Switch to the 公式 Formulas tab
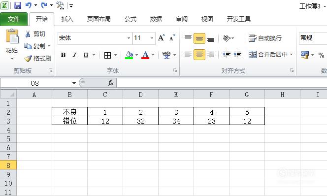This screenshot has height=196, width=327. (131, 19)
